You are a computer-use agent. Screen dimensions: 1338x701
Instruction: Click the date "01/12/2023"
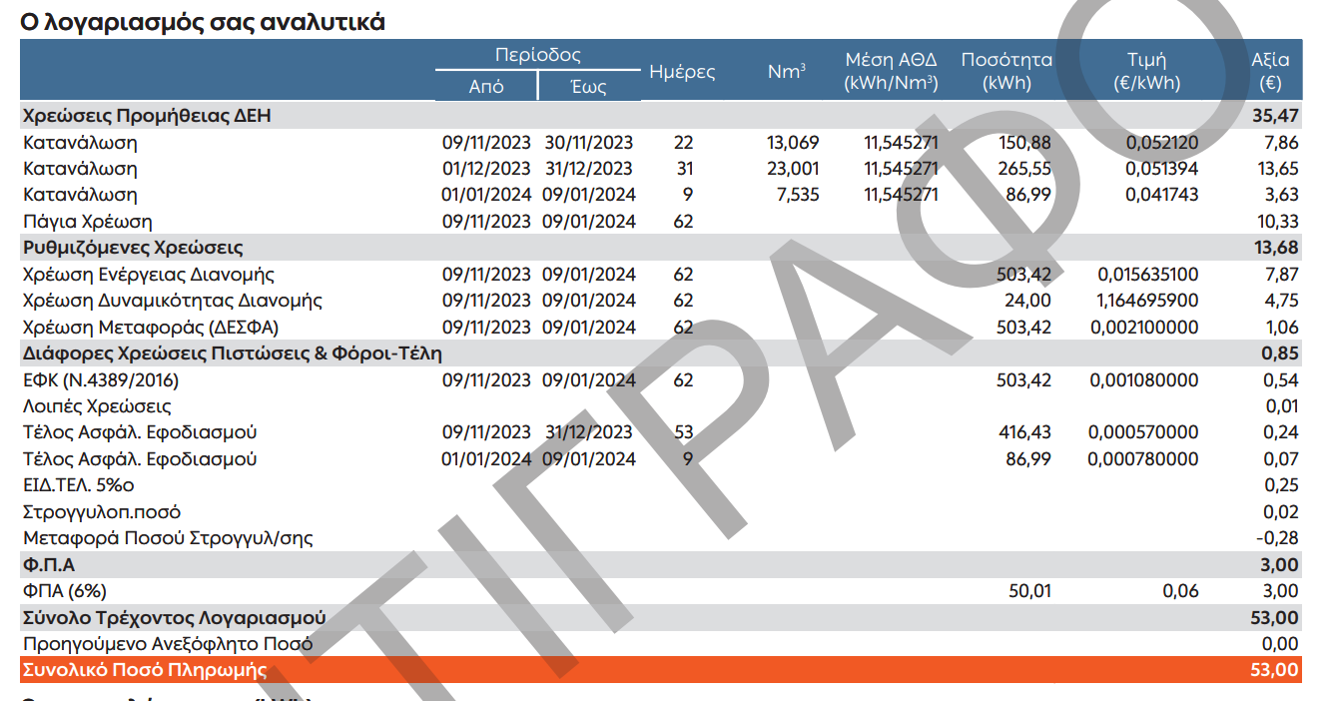click(x=486, y=169)
